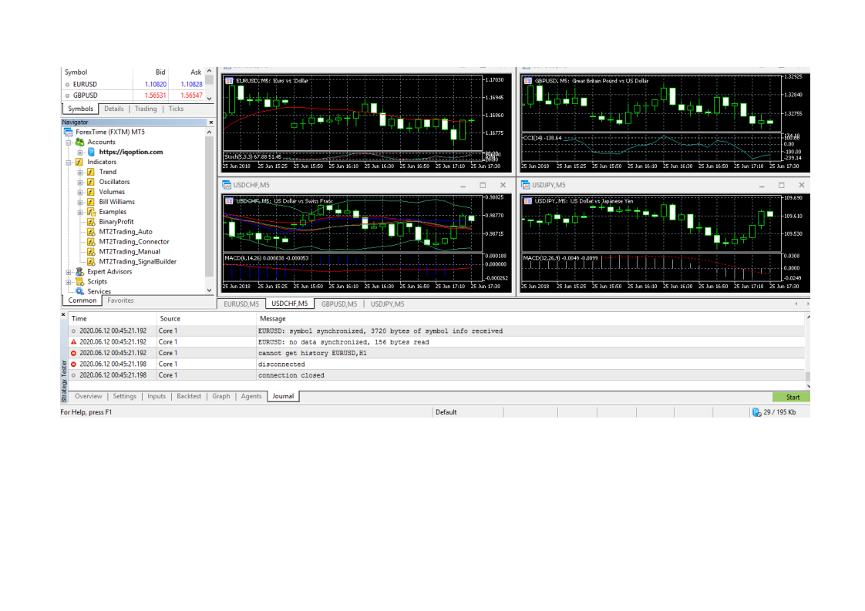Viewport: 865px width, 611px height.
Task: Switch to Details tab in Market Watch
Action: [114, 109]
